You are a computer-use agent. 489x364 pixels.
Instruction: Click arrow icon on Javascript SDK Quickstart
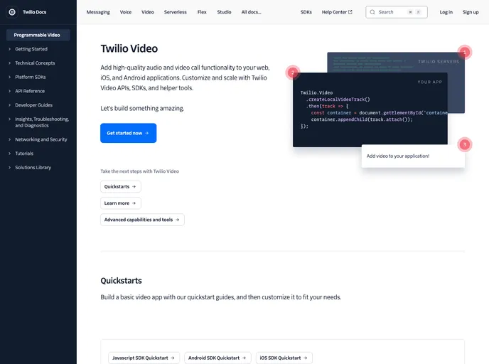(x=173, y=358)
